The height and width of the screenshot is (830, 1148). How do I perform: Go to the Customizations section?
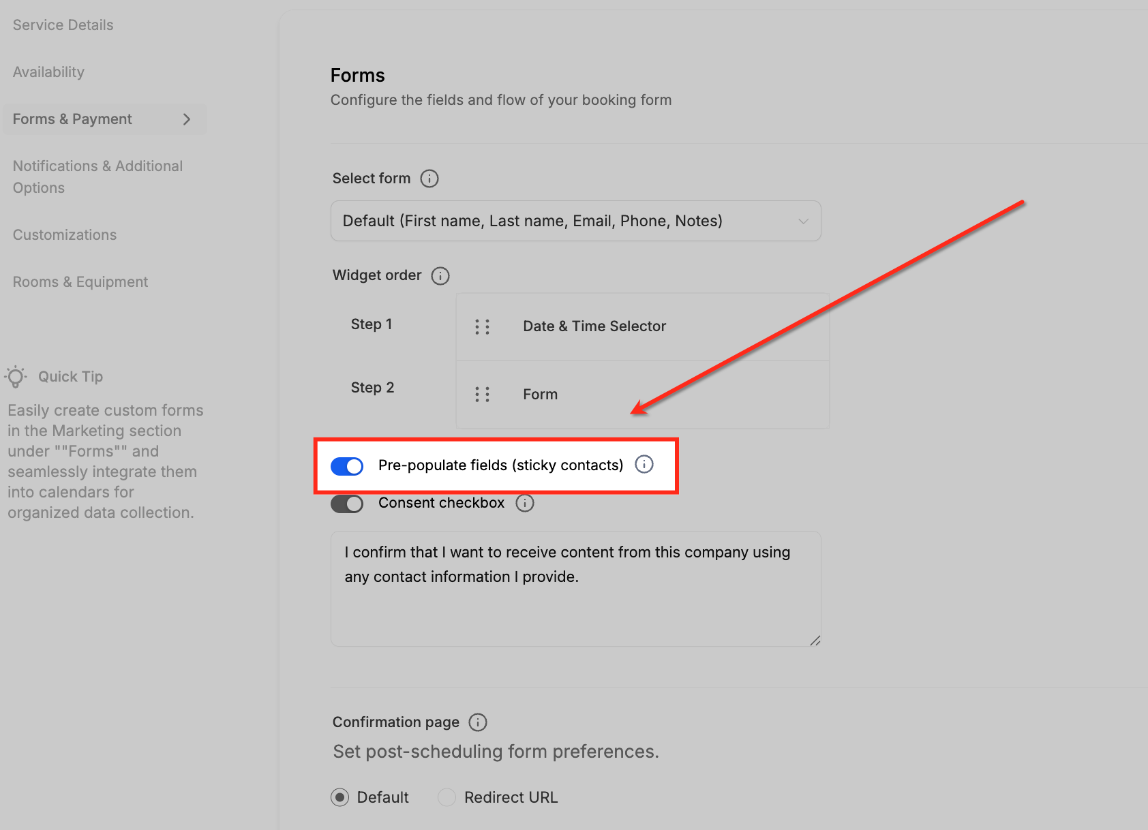pos(64,234)
